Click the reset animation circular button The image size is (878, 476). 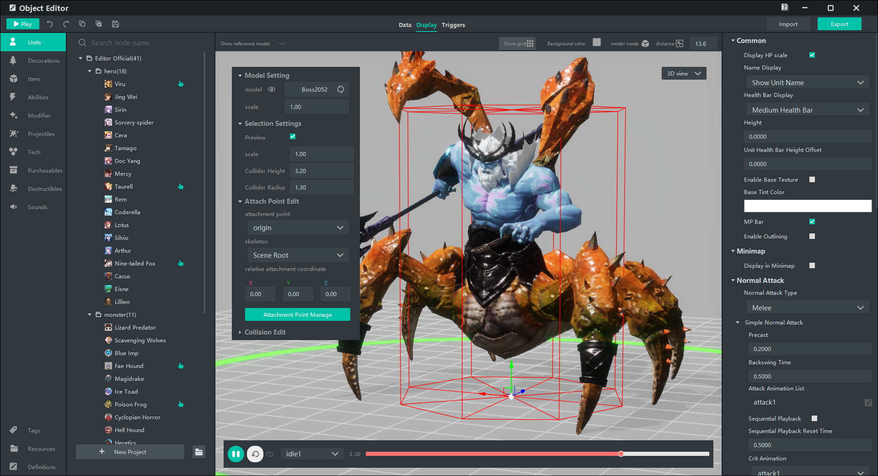click(255, 454)
